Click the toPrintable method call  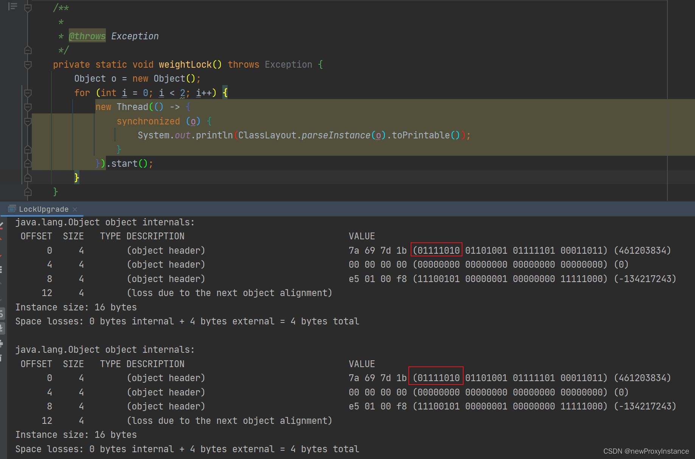point(420,135)
